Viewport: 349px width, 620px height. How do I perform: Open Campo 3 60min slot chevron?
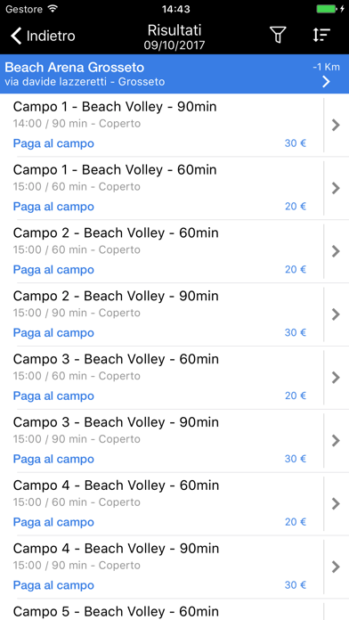pos(336,378)
